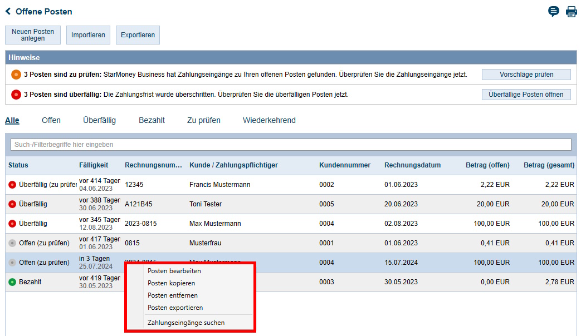Open the Wiederkehrend tab
The image size is (581, 336).
coord(269,120)
